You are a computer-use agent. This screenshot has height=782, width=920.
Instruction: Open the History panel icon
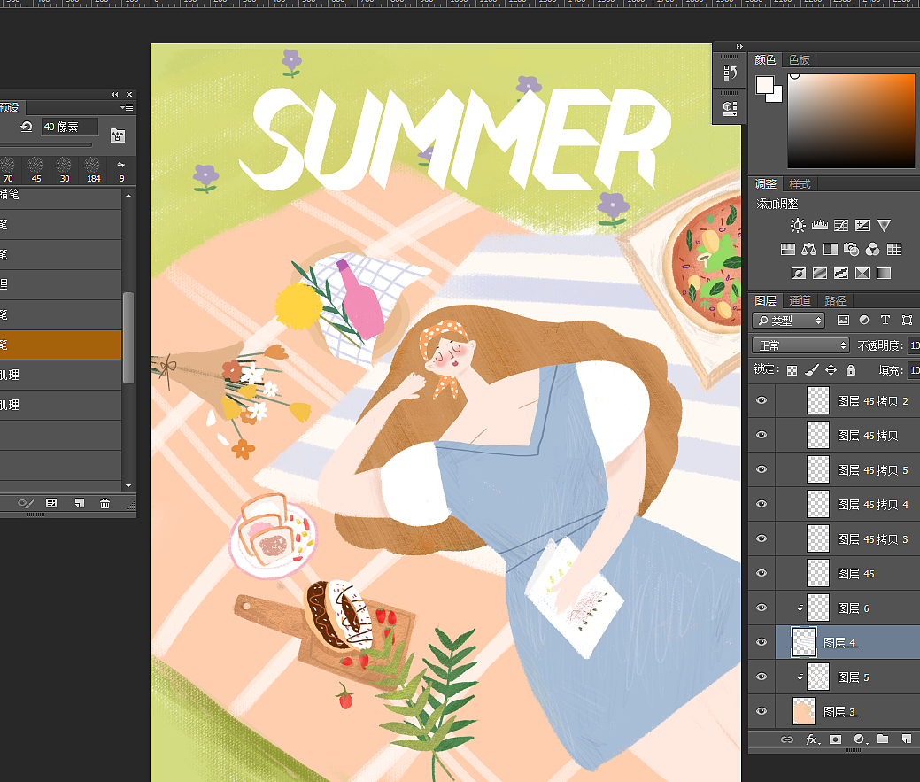pyautogui.click(x=730, y=73)
